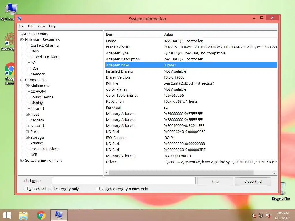Expand the Input node
The image size is (295, 221).
tap(27, 115)
